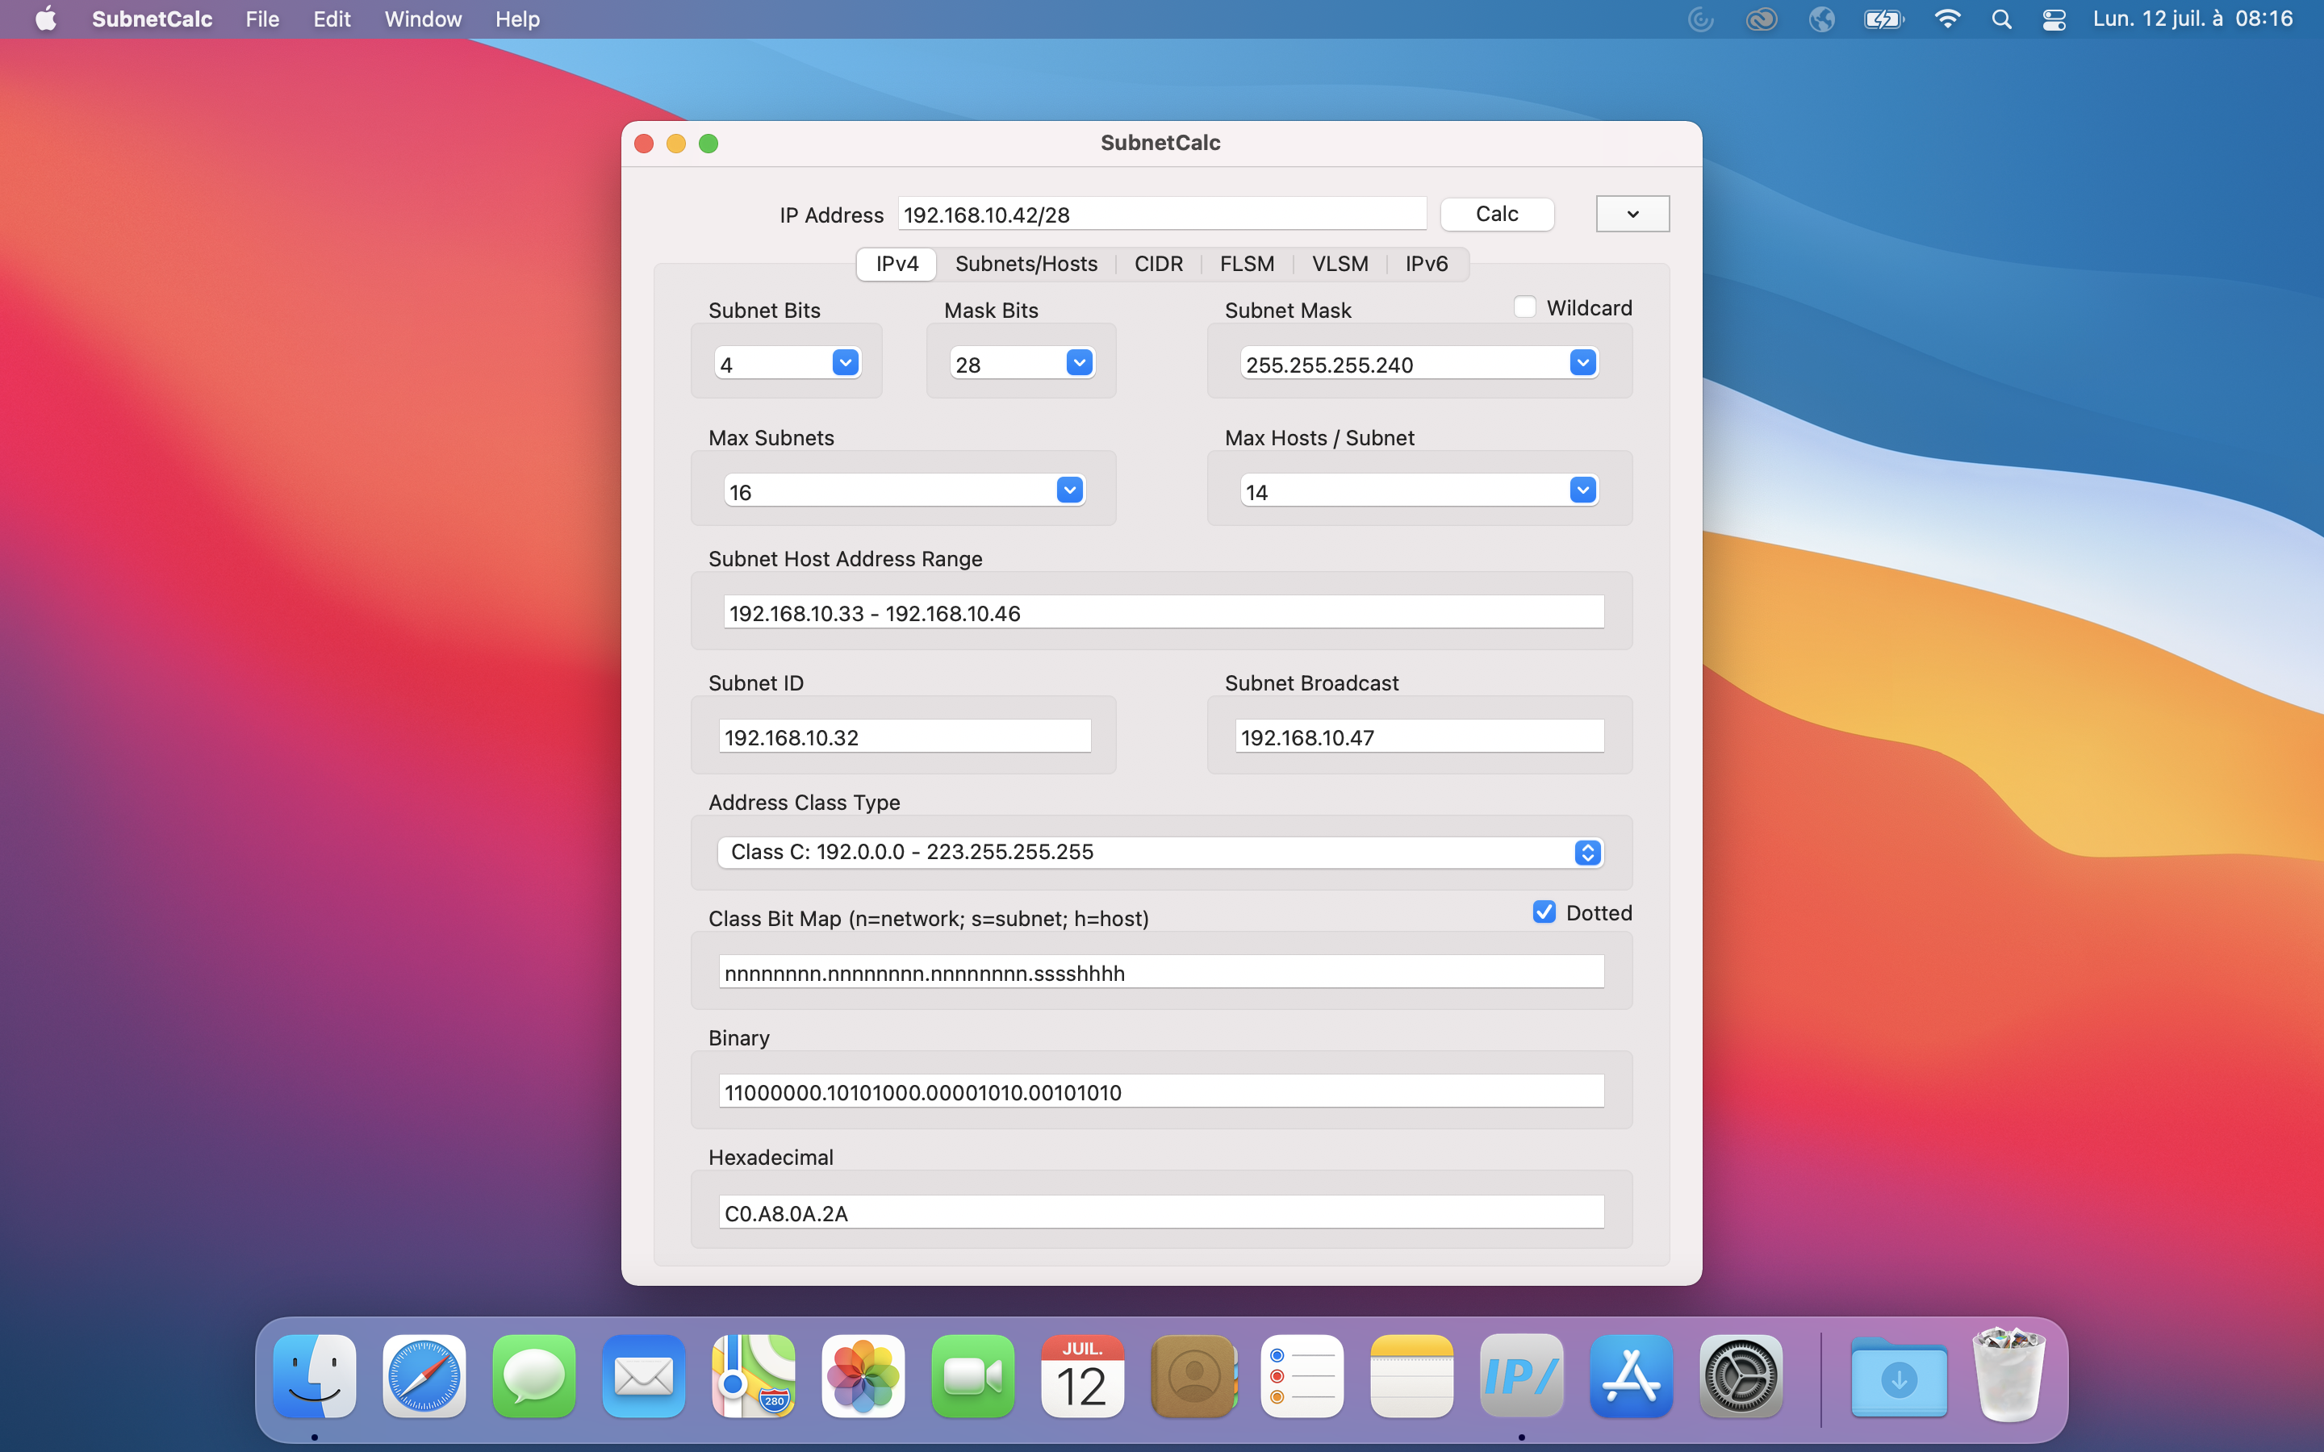Open Messages from the Dock
This screenshot has height=1452, width=2324.
(533, 1376)
